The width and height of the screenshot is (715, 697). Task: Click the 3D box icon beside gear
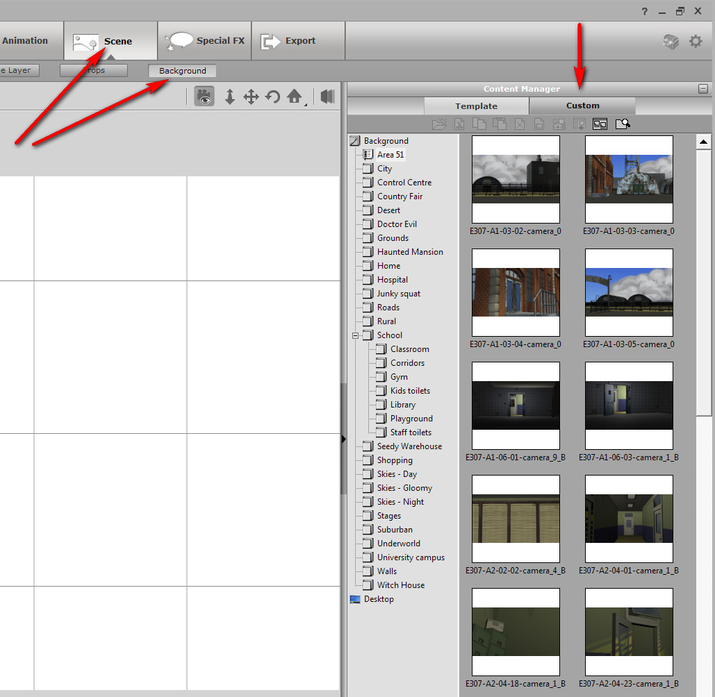point(671,42)
